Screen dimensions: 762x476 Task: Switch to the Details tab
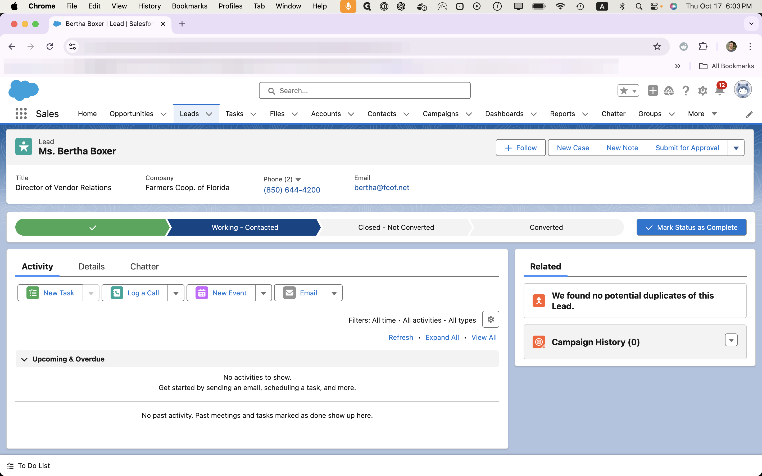click(91, 266)
